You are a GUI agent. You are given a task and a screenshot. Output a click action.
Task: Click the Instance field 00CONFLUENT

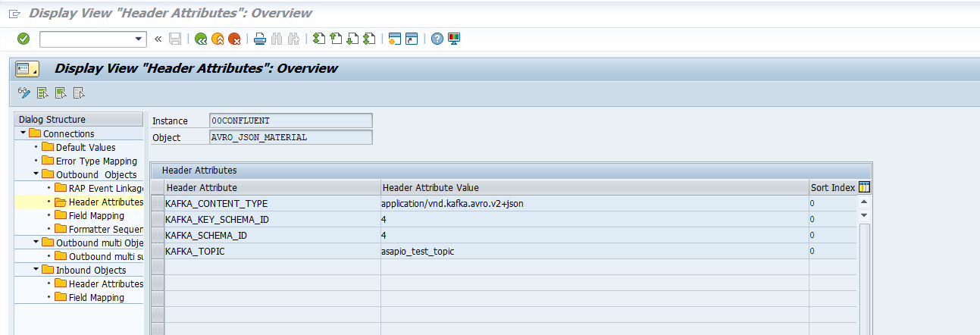(x=291, y=121)
